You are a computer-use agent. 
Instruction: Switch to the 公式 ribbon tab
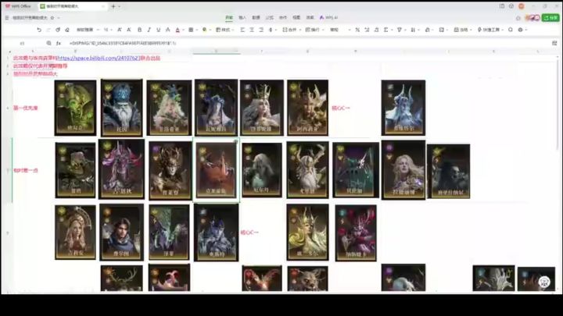pyautogui.click(x=269, y=17)
